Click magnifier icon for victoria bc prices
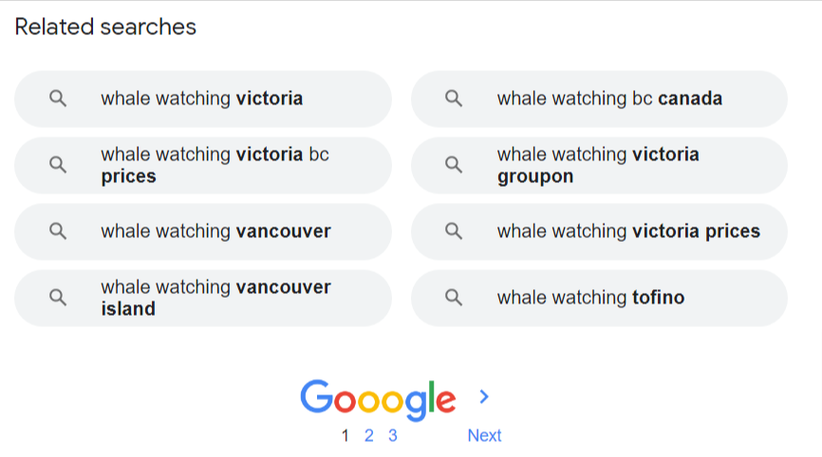The image size is (822, 457). pyautogui.click(x=58, y=165)
